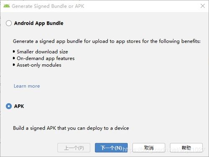Screen dimensions: 209x157
Task: Click the Android robot icon in title bar
Action: click(x=7, y=6)
